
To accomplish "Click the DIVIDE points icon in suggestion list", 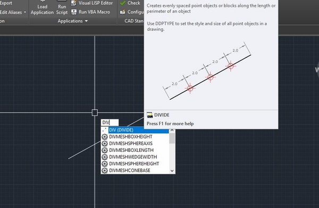I will [x=105, y=130].
